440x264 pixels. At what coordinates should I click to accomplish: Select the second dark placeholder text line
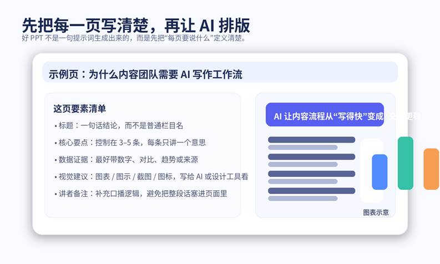(x=311, y=157)
